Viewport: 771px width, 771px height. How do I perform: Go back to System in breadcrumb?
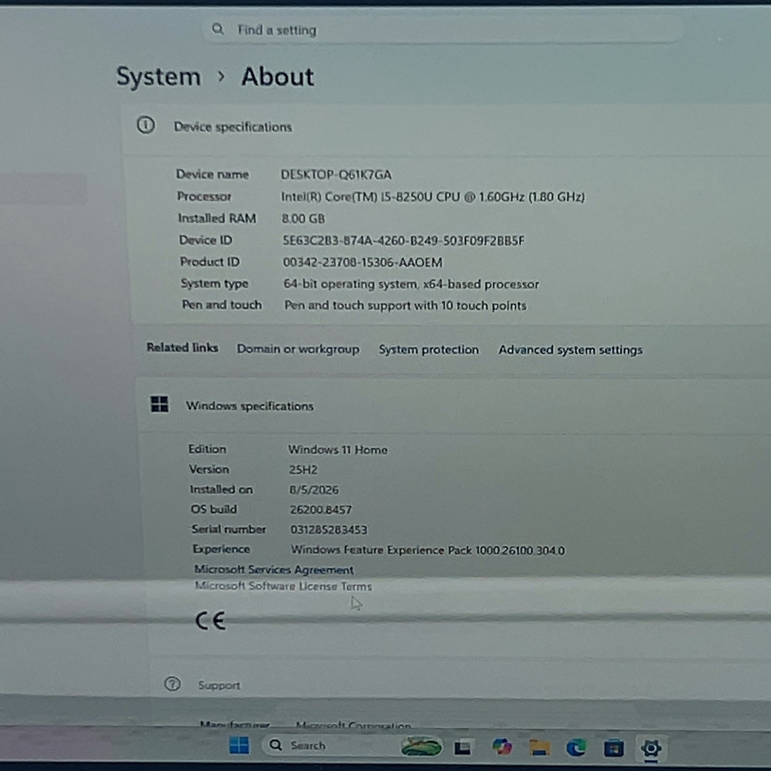(158, 77)
